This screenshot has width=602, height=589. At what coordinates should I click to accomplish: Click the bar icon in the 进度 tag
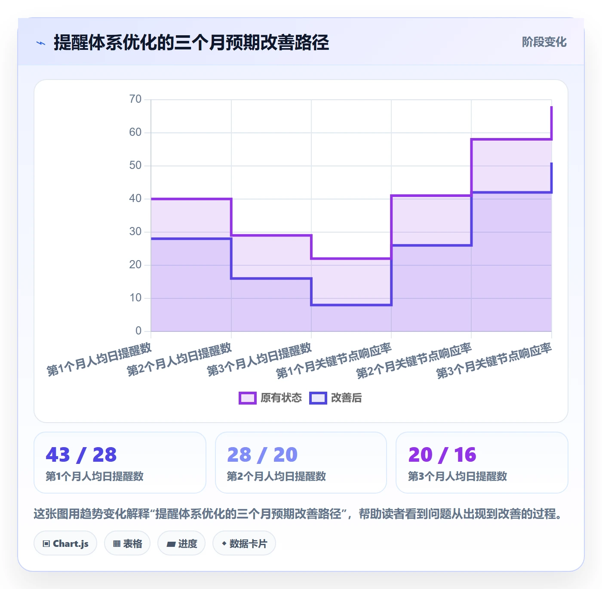[x=171, y=544]
